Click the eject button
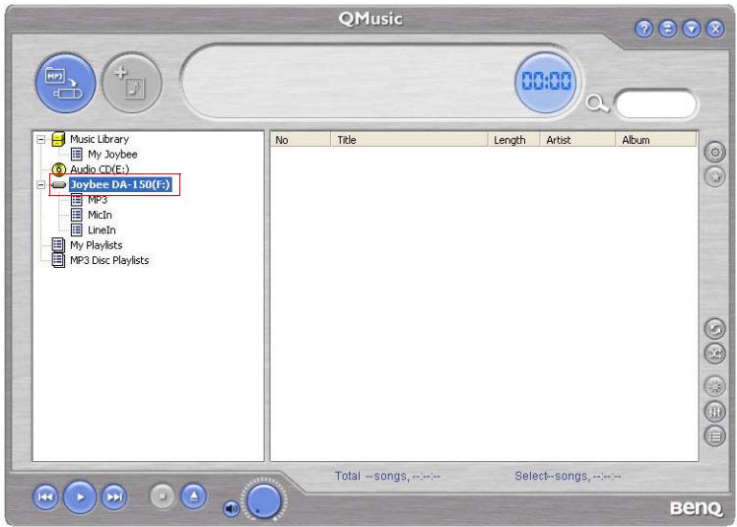 click(194, 496)
